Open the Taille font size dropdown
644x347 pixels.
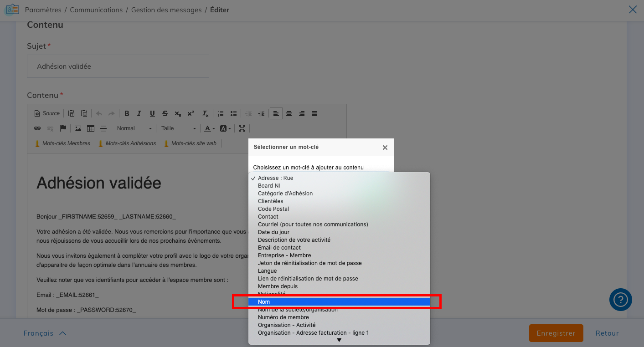pos(178,128)
